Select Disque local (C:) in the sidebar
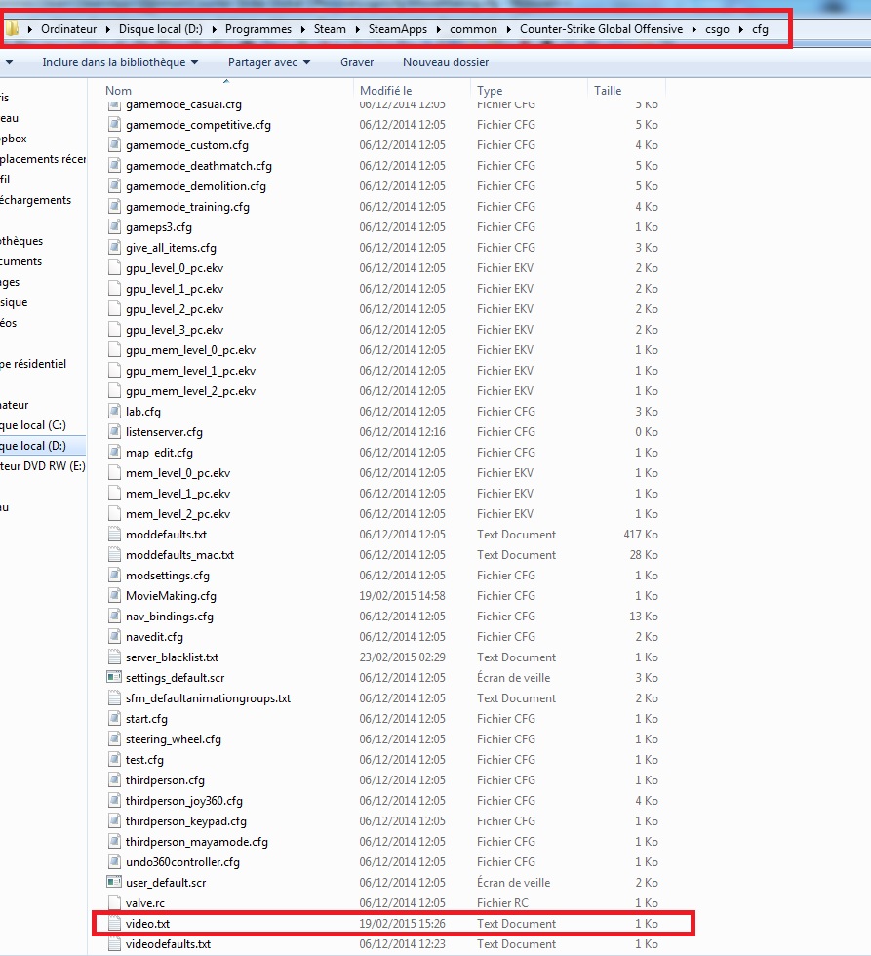Image resolution: width=871 pixels, height=956 pixels. [33, 425]
